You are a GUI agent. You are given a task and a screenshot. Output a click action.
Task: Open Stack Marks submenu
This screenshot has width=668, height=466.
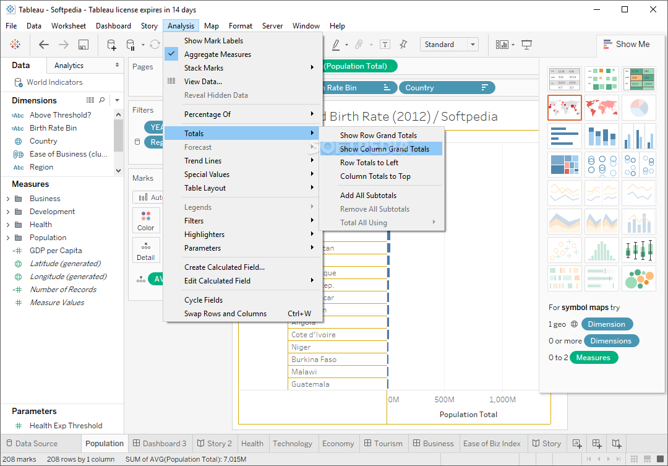pos(242,68)
